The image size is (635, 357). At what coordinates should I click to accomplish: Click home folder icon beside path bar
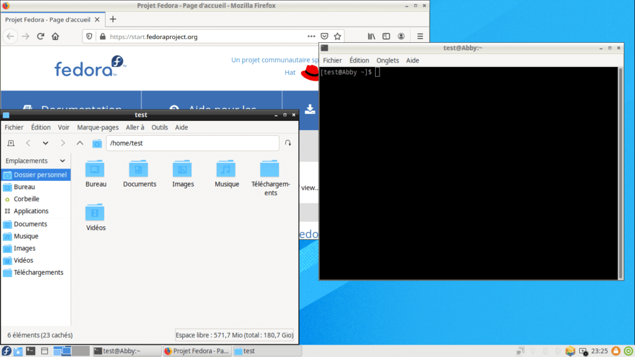click(x=97, y=143)
